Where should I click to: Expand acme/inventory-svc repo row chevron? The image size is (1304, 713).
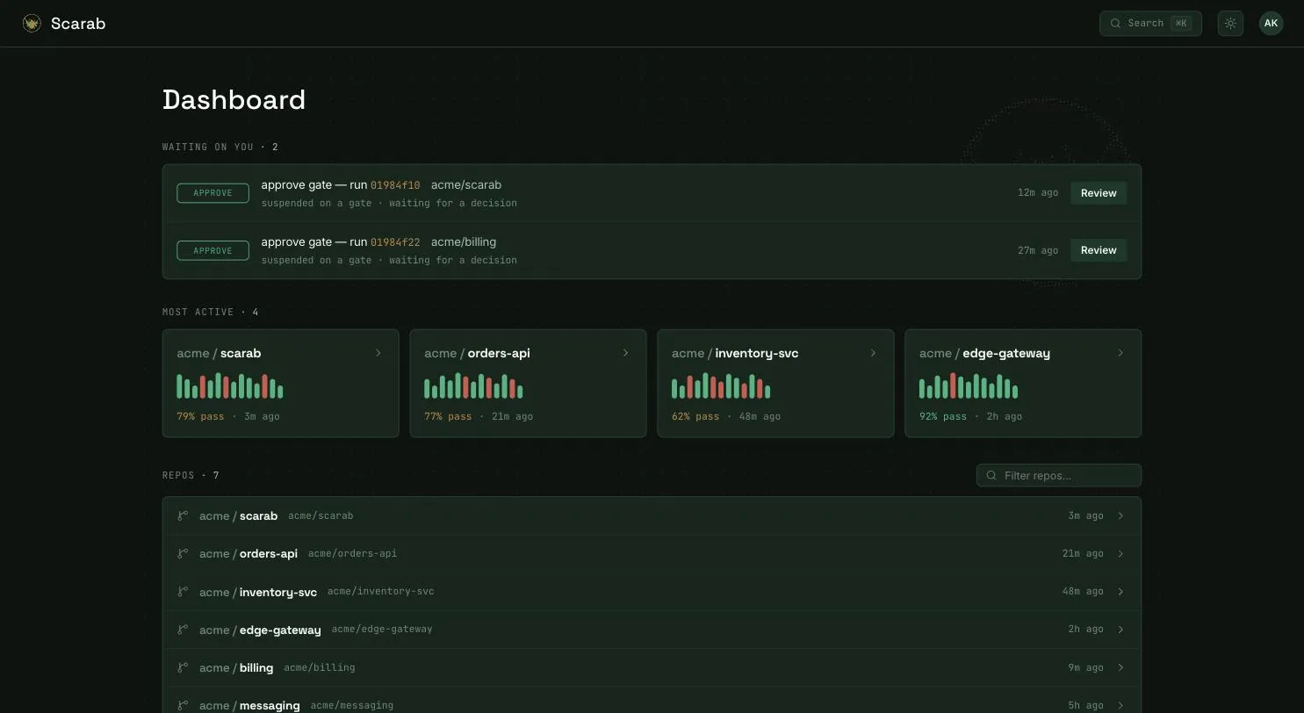point(1120,591)
